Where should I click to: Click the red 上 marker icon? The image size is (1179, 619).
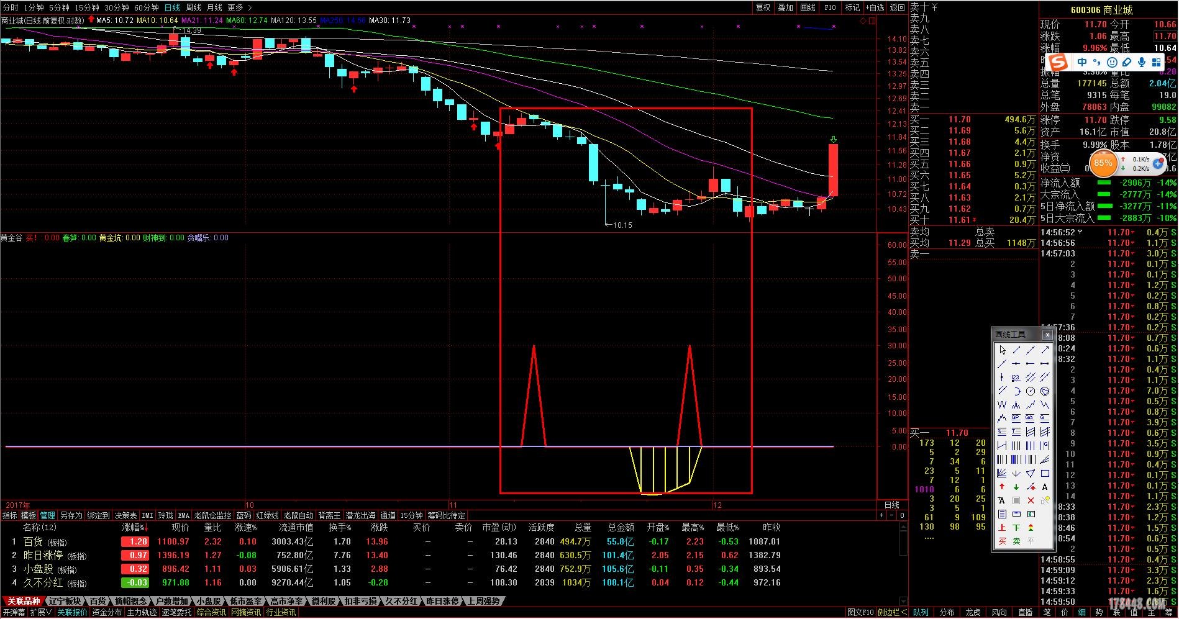(1002, 527)
